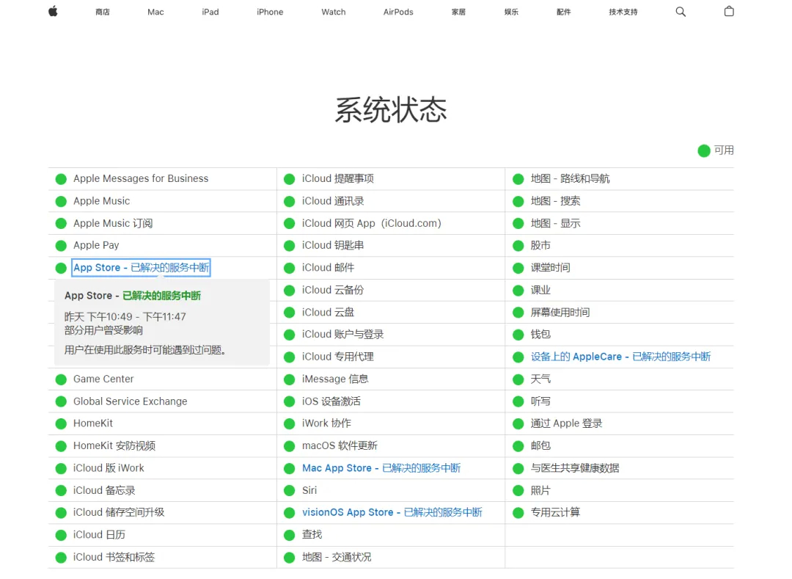Click the Apple logo icon
This screenshot has width=792, height=579.
click(x=53, y=11)
